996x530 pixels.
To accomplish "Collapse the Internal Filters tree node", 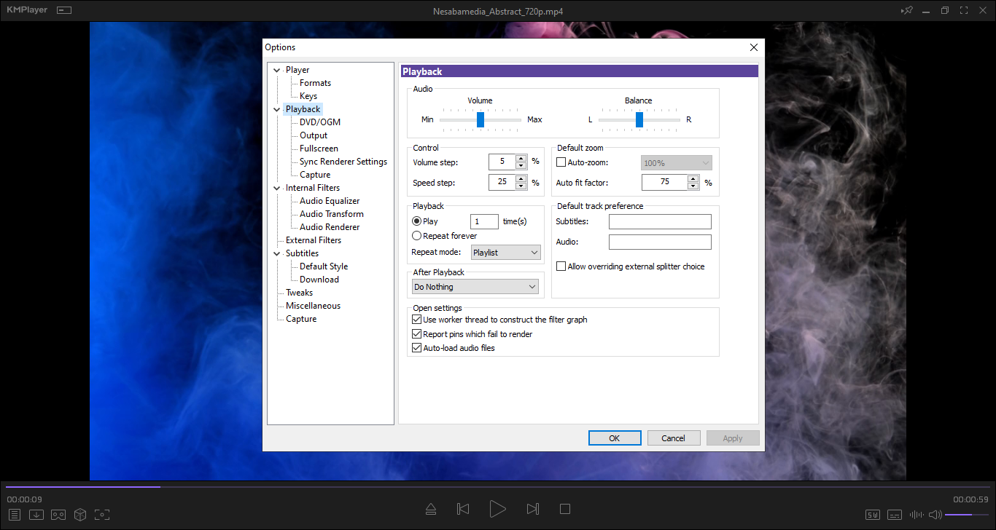I will [x=277, y=188].
